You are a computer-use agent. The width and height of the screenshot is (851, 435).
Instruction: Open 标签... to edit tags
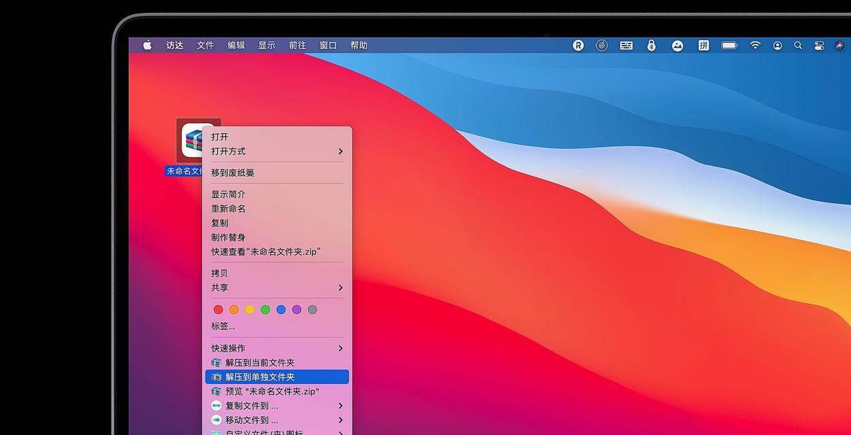coord(277,326)
